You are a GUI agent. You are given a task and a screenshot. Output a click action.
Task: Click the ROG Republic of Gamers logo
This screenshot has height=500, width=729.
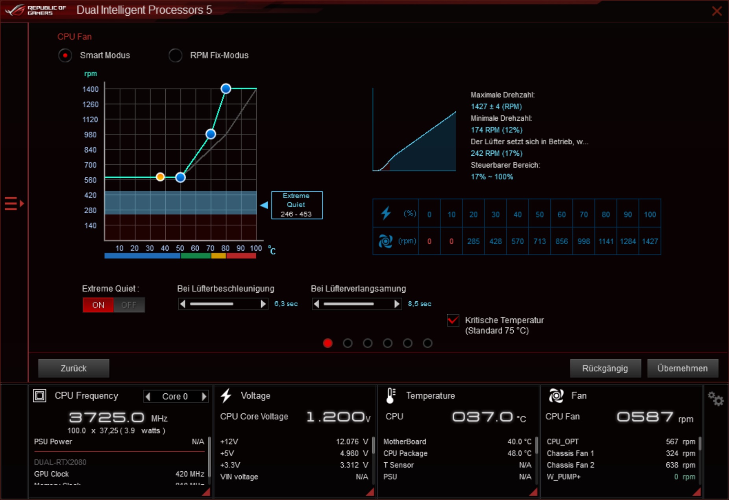click(36, 10)
